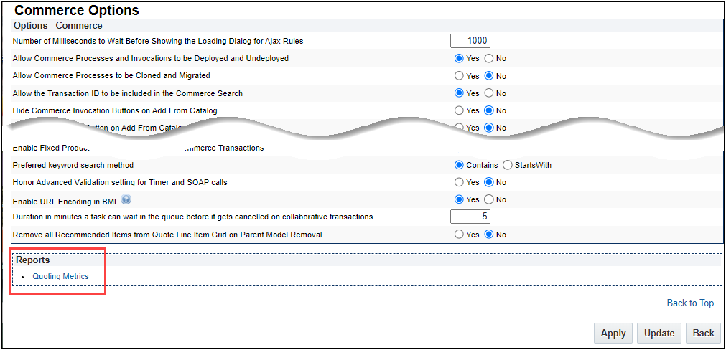Set Transaction ID in Commerce Search to Yes
The width and height of the screenshot is (726, 350).
[459, 93]
